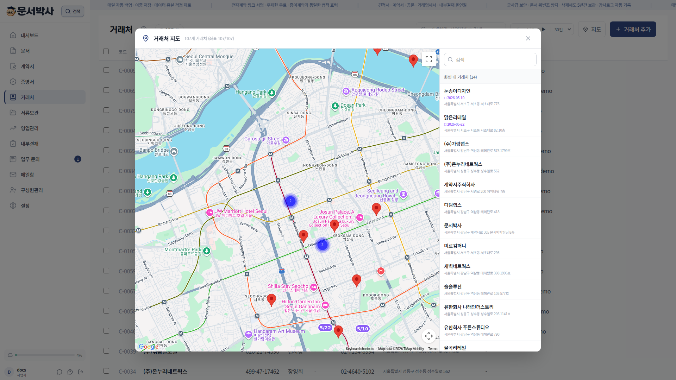The height and width of the screenshot is (380, 676).
Task: Select 맑은리테일 in the map side list
Action: (x=490, y=123)
